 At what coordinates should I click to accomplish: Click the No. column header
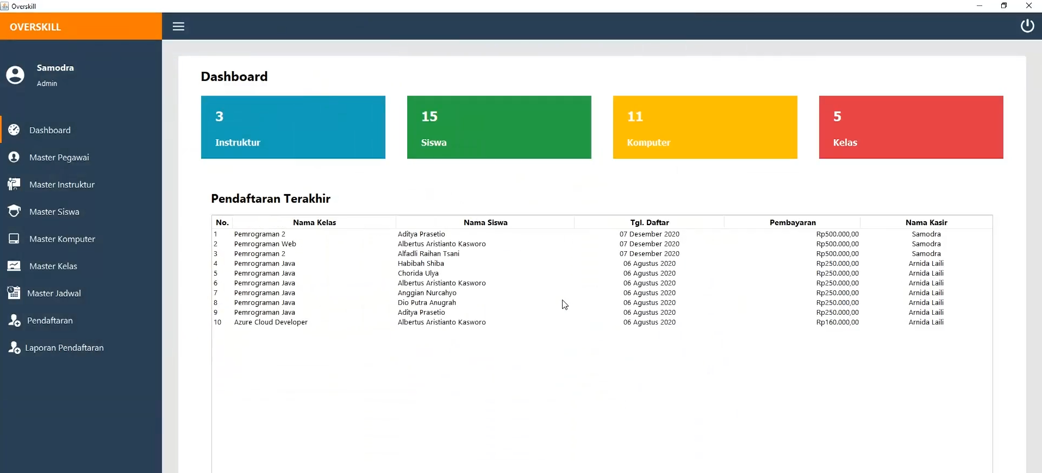click(222, 222)
